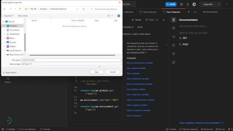Viewport: 233px width, 131px height.
Task: Insert Send a request snippet
Action: (134, 116)
